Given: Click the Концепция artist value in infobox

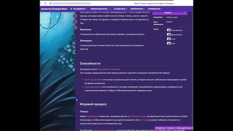Looking at the screenshot, I should pyautogui.click(x=172, y=17).
